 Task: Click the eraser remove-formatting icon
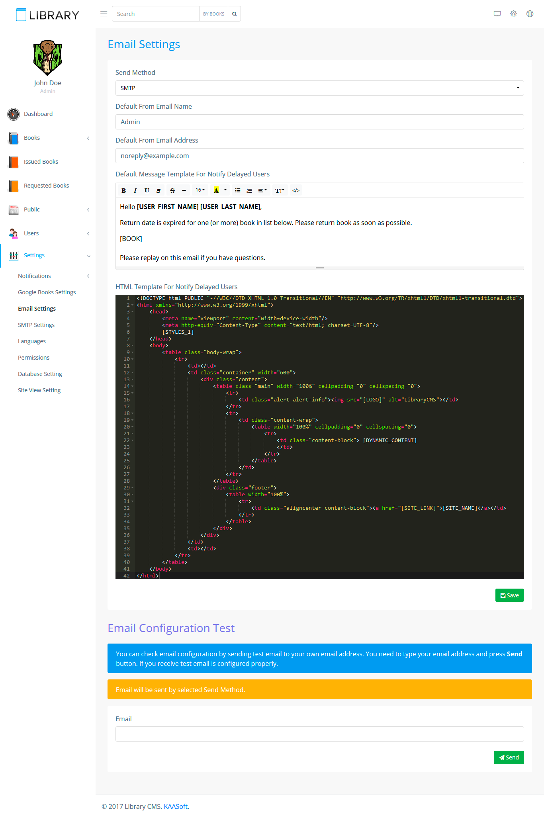(159, 191)
